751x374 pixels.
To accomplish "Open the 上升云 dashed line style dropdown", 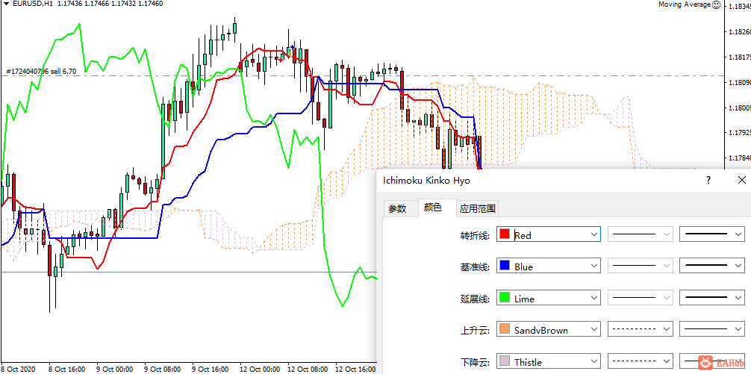I will (x=640, y=329).
